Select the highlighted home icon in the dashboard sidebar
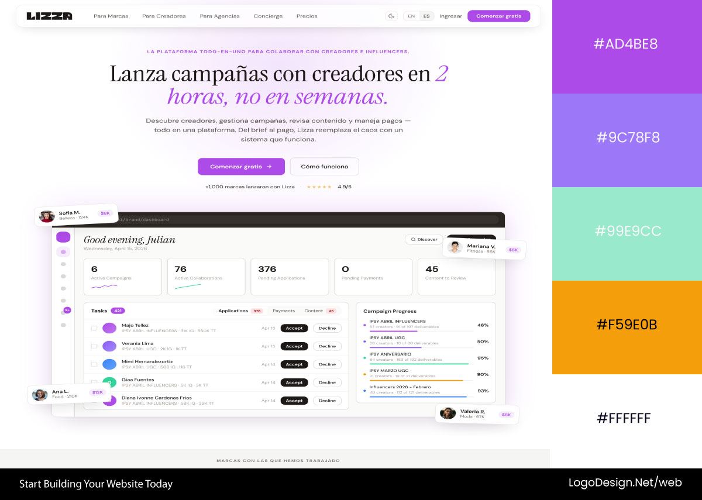The image size is (702, 500). pos(63,251)
